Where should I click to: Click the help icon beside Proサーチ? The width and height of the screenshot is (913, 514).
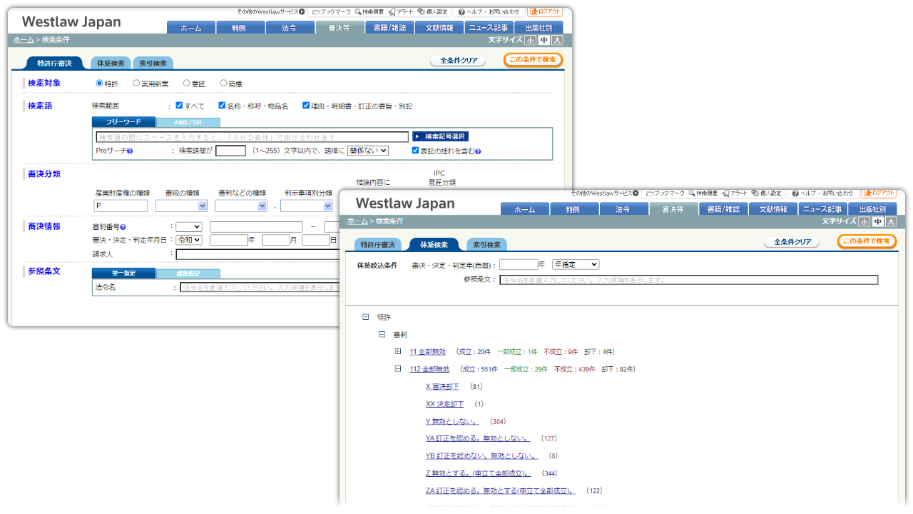(130, 151)
